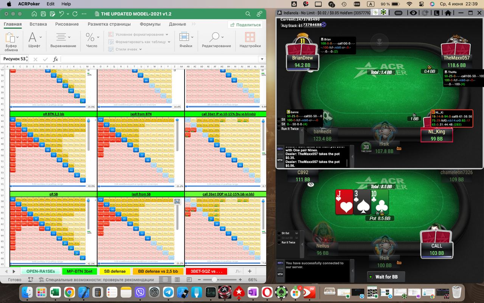Image resolution: width=484 pixels, height=303 pixels.
Task: Open the Разметка страницы ribbon tab
Action: pyautogui.click(x=109, y=24)
